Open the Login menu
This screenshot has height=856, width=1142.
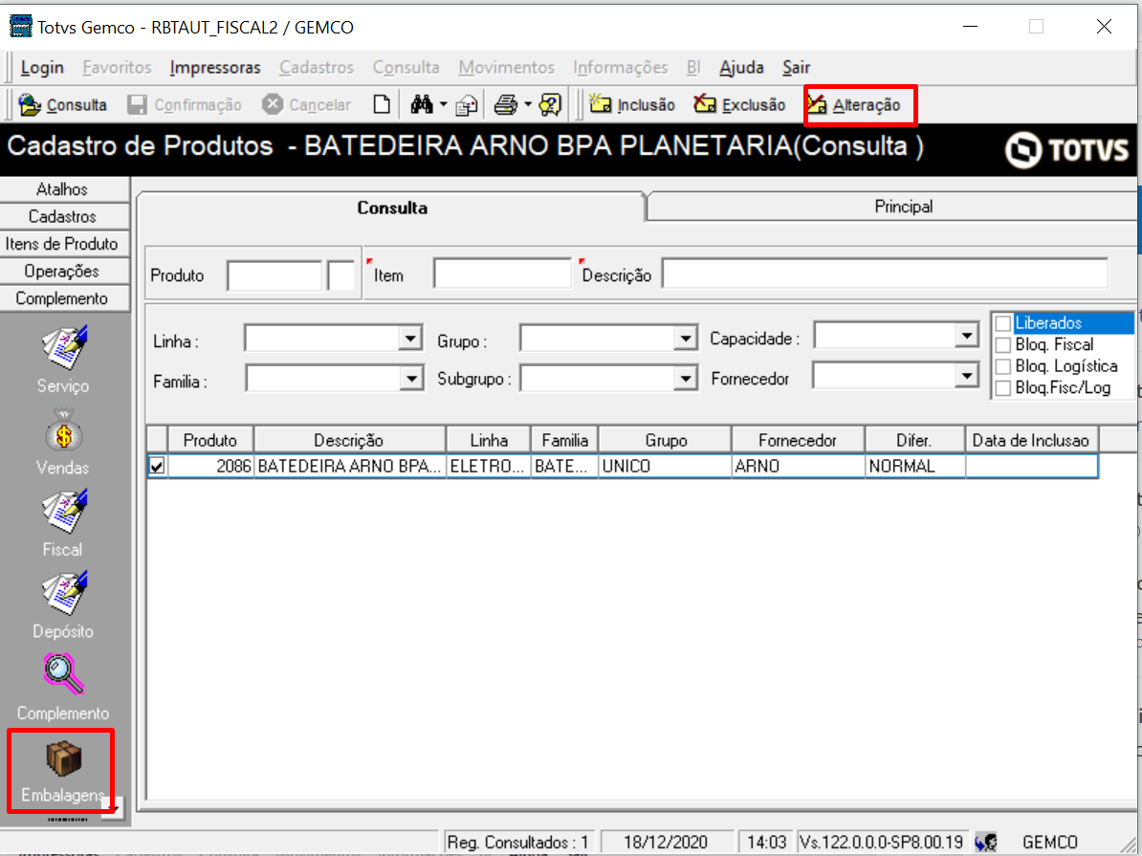coord(42,68)
